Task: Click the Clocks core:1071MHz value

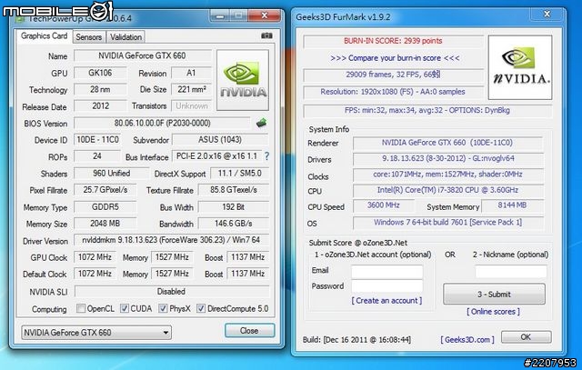Action: pos(447,174)
